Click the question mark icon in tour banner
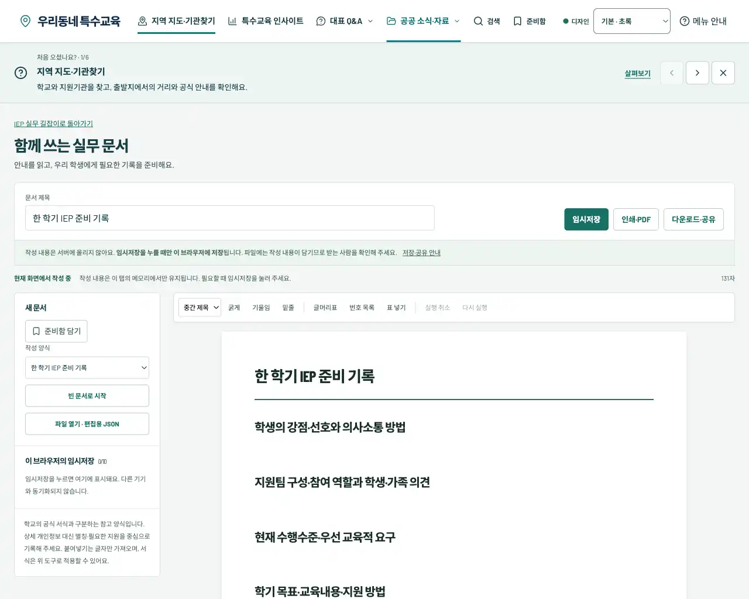The height and width of the screenshot is (599, 749). pos(20,73)
